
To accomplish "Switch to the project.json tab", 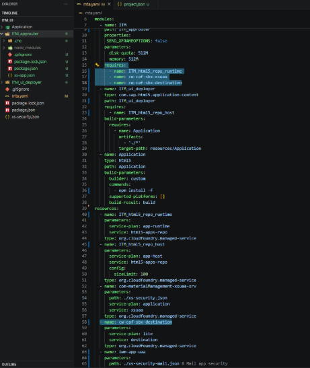I will [134, 4].
